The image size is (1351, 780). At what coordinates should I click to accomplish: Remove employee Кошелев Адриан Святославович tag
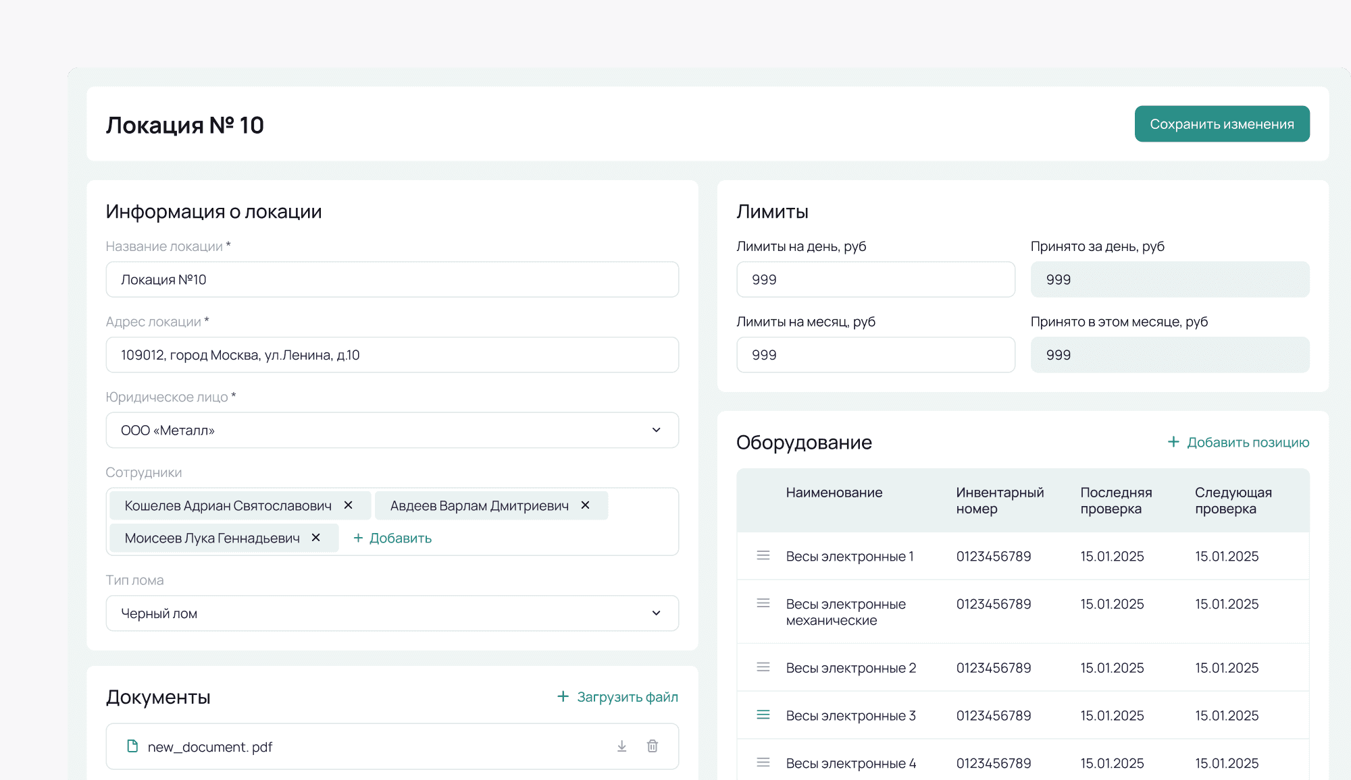tap(349, 505)
